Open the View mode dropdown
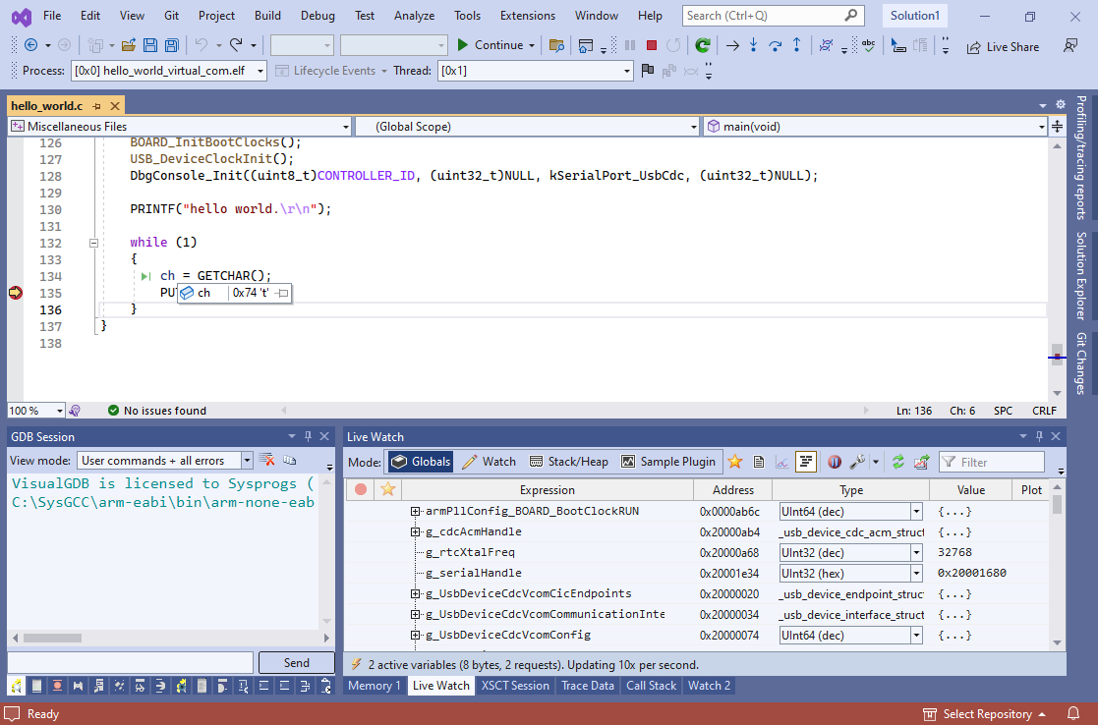 coord(246,460)
